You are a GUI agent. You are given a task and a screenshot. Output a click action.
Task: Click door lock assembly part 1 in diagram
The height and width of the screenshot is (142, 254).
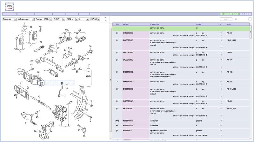point(61,112)
